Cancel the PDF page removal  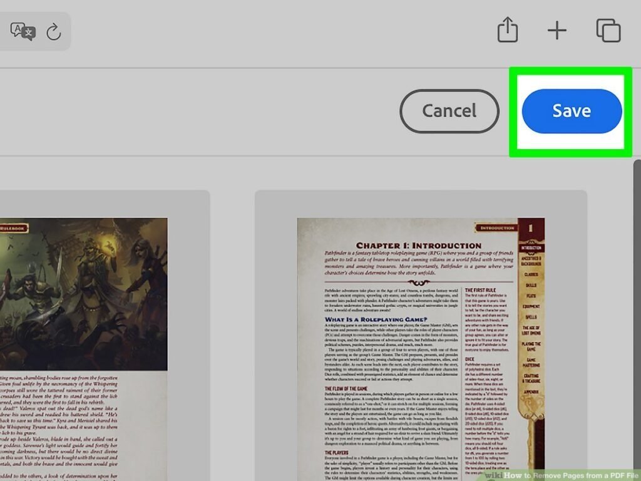pos(449,111)
